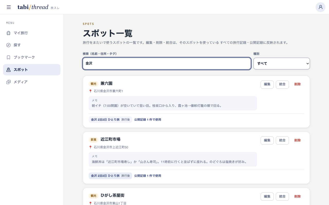The height and width of the screenshot is (205, 329).
Task: Click the 兼六園 spot title
Action: pyautogui.click(x=106, y=84)
